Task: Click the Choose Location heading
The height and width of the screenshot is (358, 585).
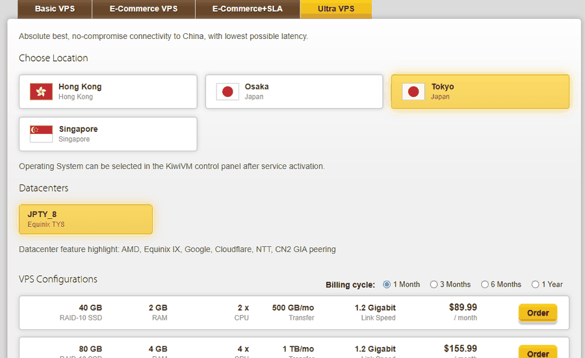Action: 53,58
